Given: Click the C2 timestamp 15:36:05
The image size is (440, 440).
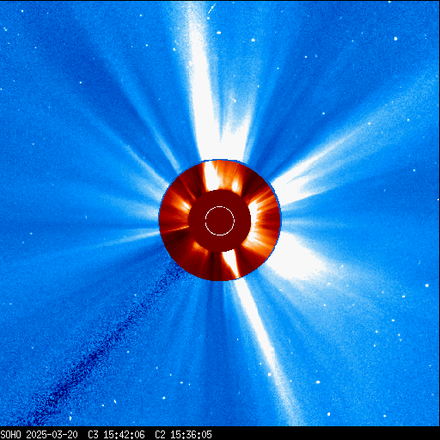Looking at the screenshot, I should pos(191,435).
